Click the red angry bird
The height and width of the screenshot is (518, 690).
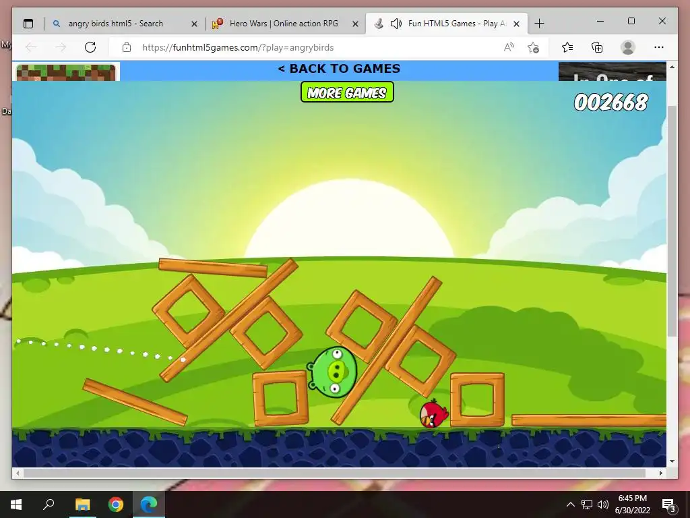[434, 413]
